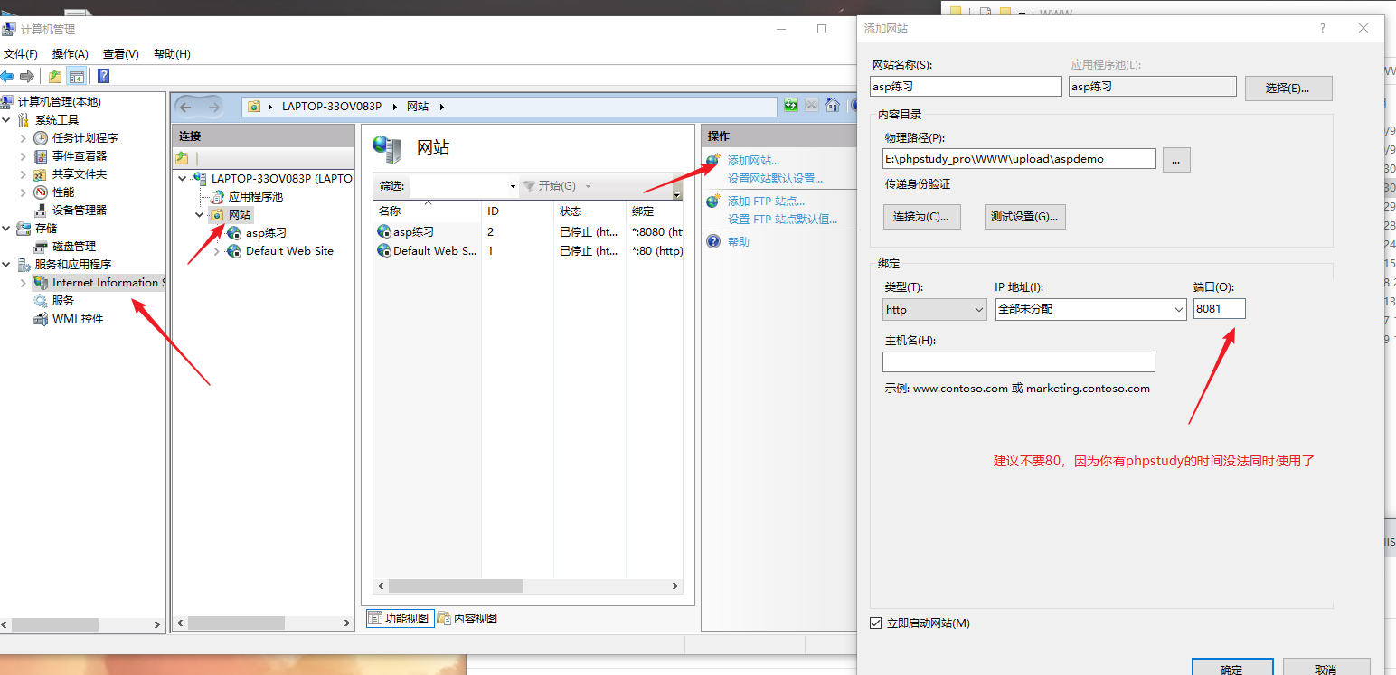Viewport: 1396px width, 675px height.
Task: Open the 筛选 filter dropdown arrow
Action: pyautogui.click(x=513, y=186)
